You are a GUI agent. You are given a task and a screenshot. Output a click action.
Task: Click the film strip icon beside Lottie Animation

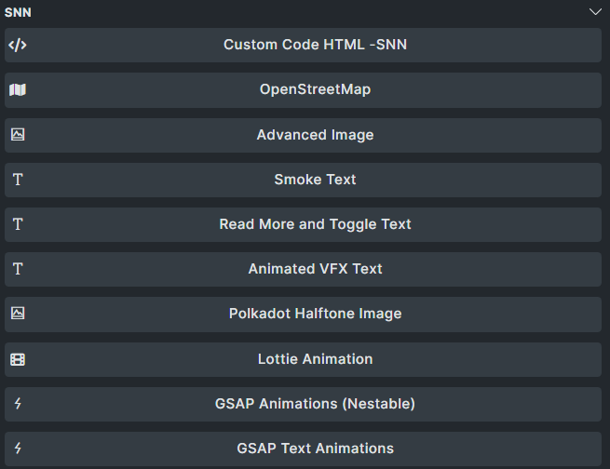pos(18,359)
